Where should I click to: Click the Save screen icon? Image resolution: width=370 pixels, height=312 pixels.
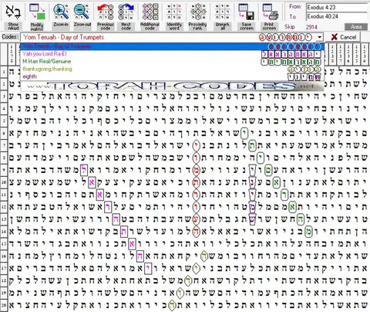pyautogui.click(x=246, y=12)
